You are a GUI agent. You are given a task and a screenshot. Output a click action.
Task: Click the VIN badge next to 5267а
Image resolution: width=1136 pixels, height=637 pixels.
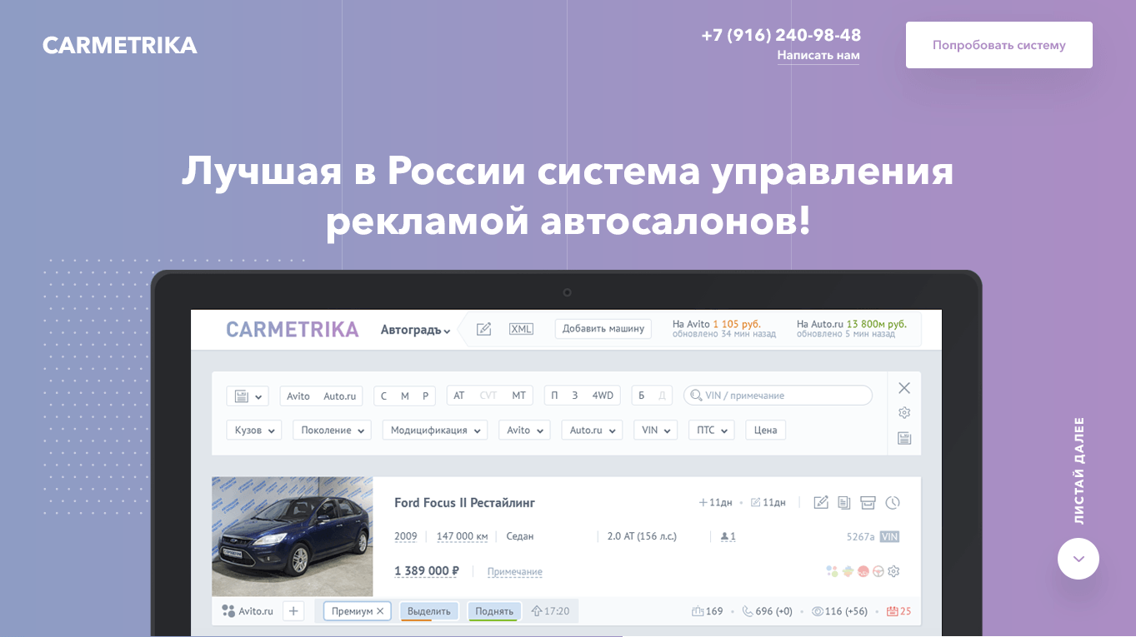(889, 537)
